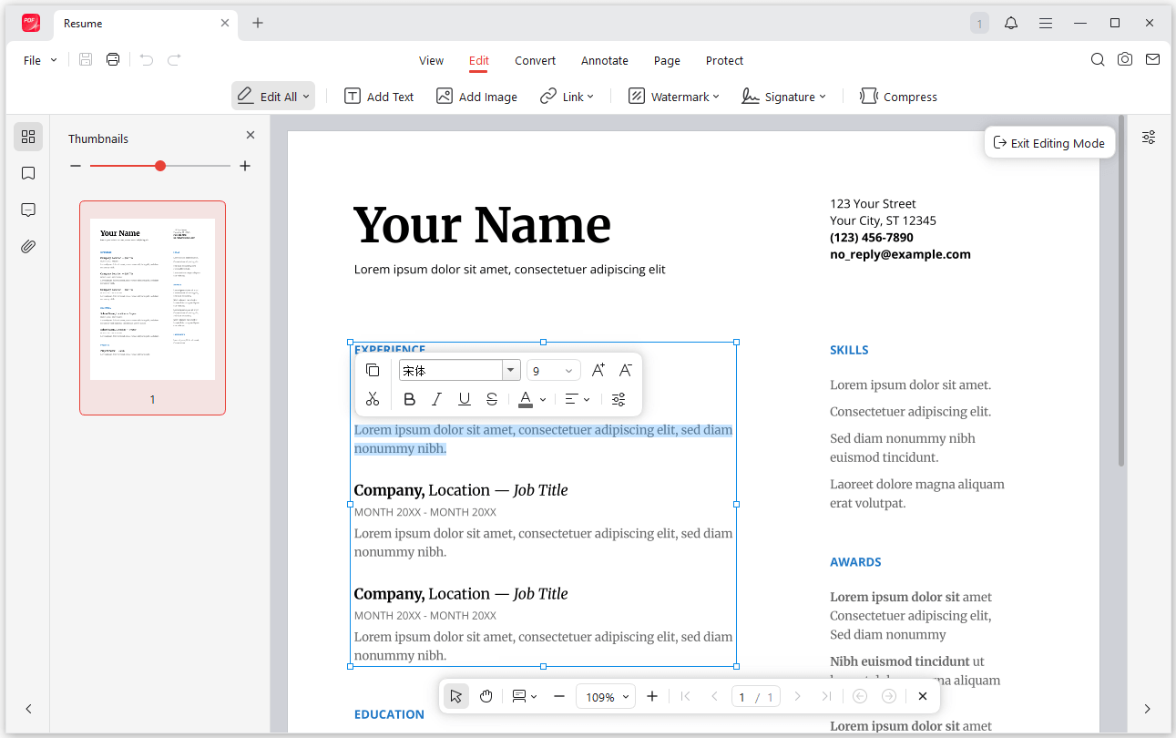Open the Attachments paperclip icon
Viewport: 1176px width, 738px height.
pos(28,247)
